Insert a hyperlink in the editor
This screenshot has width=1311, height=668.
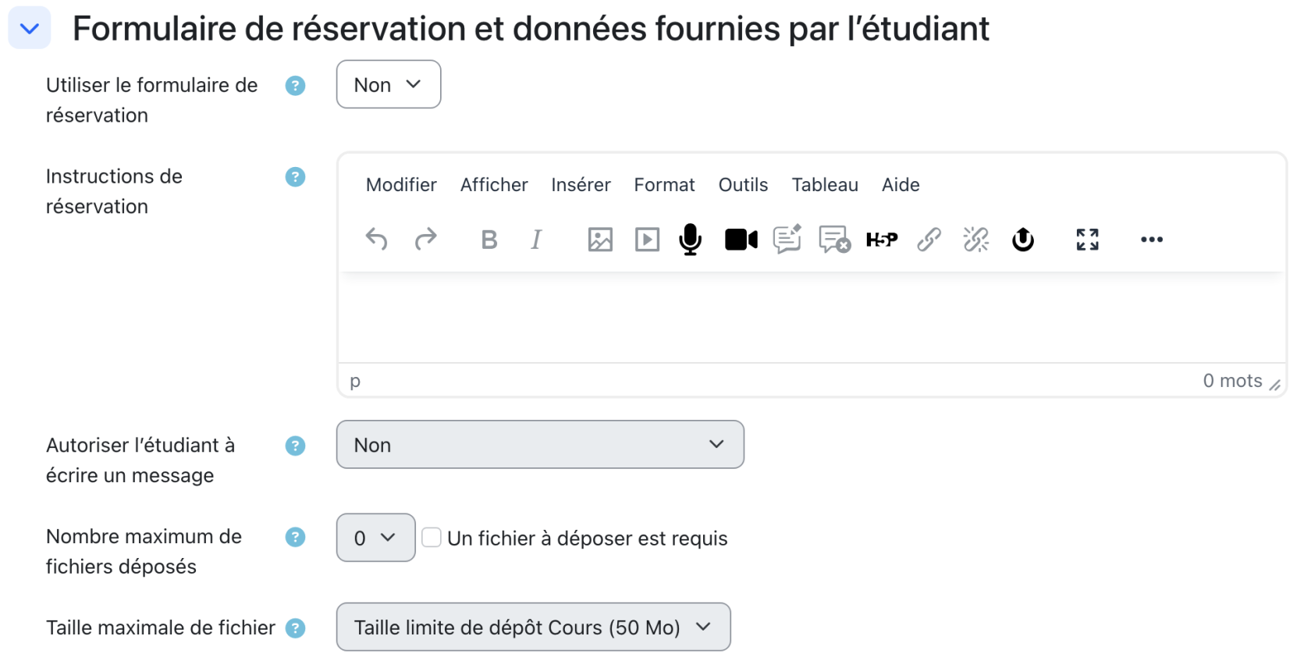click(x=929, y=240)
